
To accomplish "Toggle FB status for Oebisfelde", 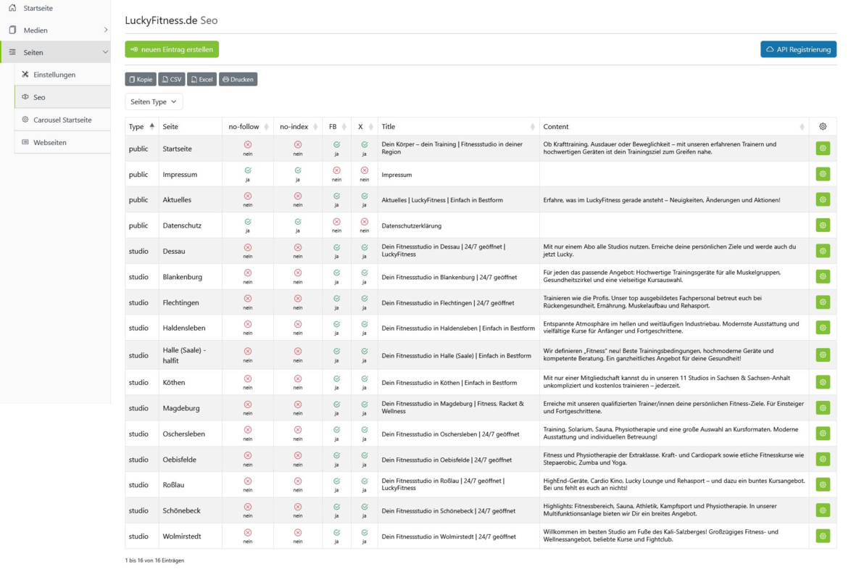I will coord(336,455).
